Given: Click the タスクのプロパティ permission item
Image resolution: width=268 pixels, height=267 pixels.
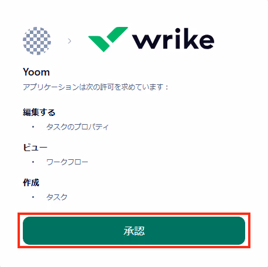Looking at the screenshot, I should click(77, 127).
